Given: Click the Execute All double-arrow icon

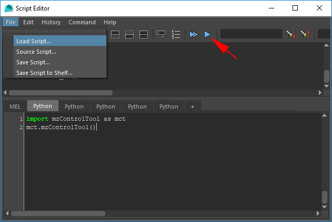Looking at the screenshot, I should coord(194,34).
